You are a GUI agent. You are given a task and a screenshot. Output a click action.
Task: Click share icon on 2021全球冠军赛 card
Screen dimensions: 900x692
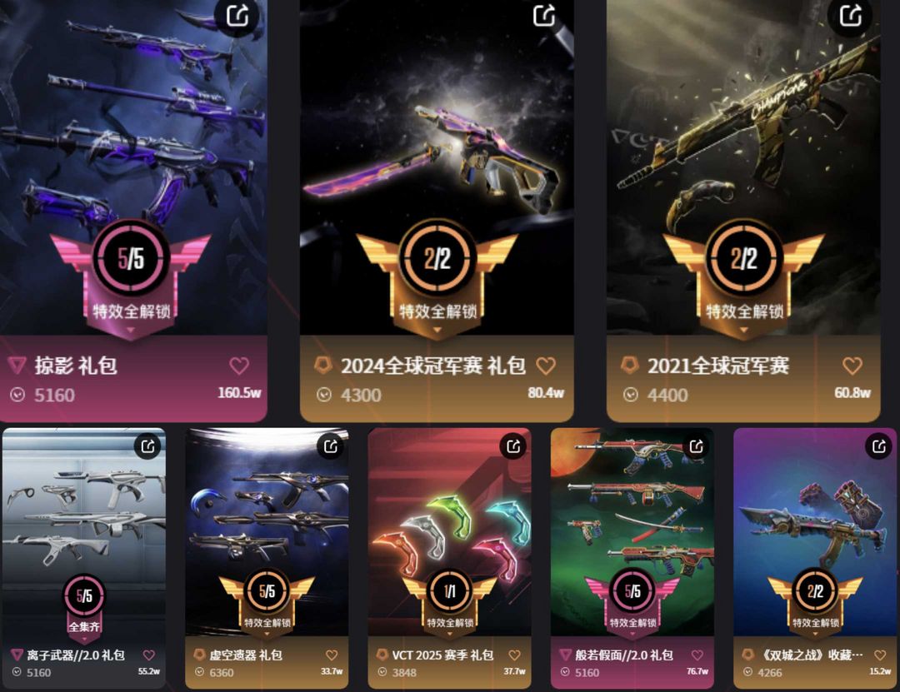851,16
